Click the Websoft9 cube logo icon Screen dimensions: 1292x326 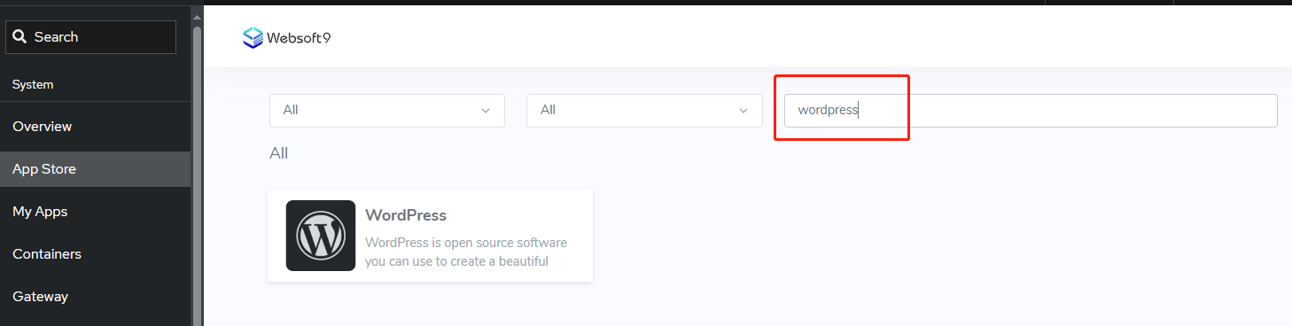pos(253,37)
